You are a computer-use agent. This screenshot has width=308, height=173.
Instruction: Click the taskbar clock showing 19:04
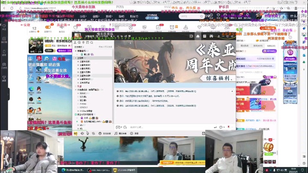click(293, 170)
